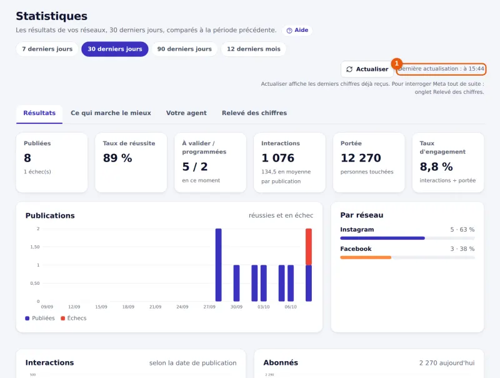Click the Taux de réussite card
This screenshot has height=378, width=500.
pyautogui.click(x=131, y=163)
